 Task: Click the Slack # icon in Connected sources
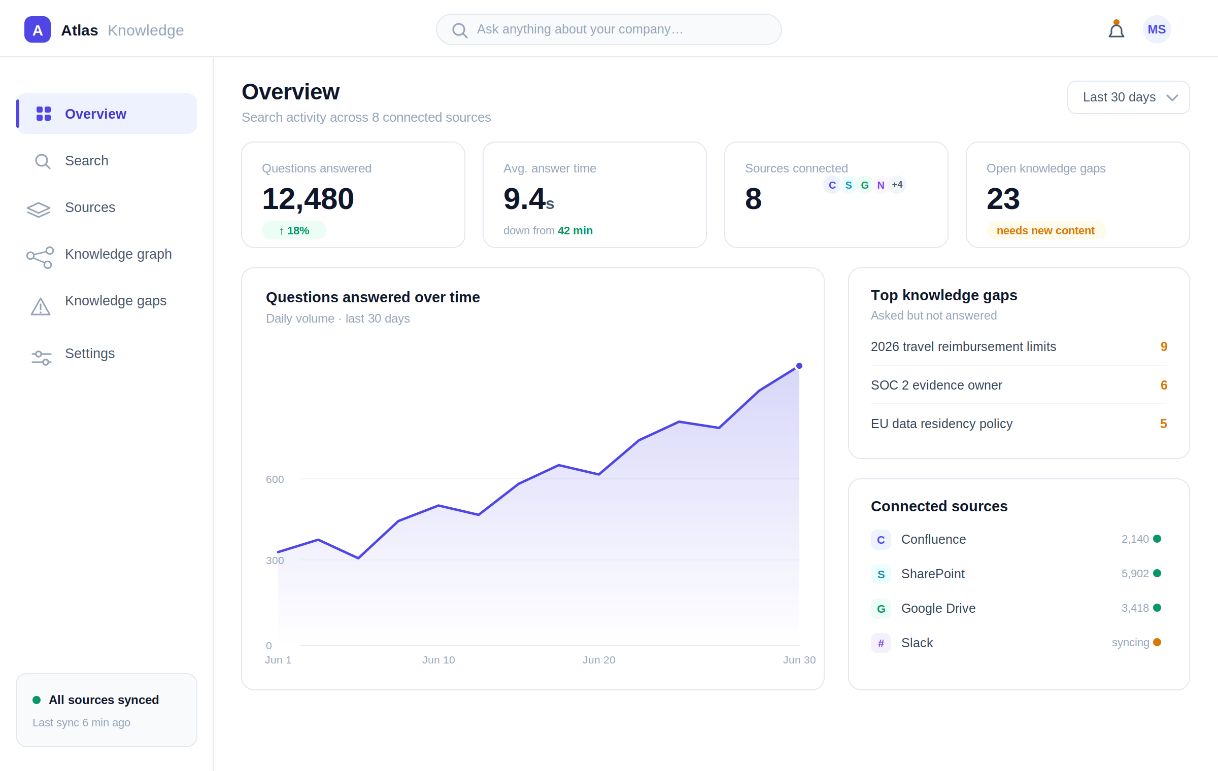coord(881,643)
